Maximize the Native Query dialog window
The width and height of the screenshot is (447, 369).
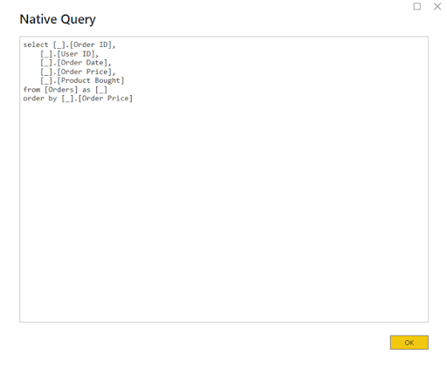pyautogui.click(x=417, y=6)
